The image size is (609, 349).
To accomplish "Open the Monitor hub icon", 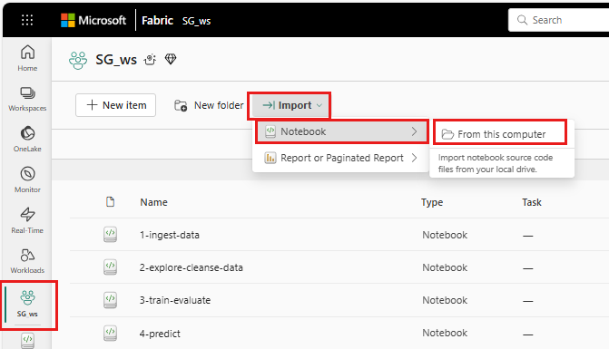I will [x=27, y=179].
